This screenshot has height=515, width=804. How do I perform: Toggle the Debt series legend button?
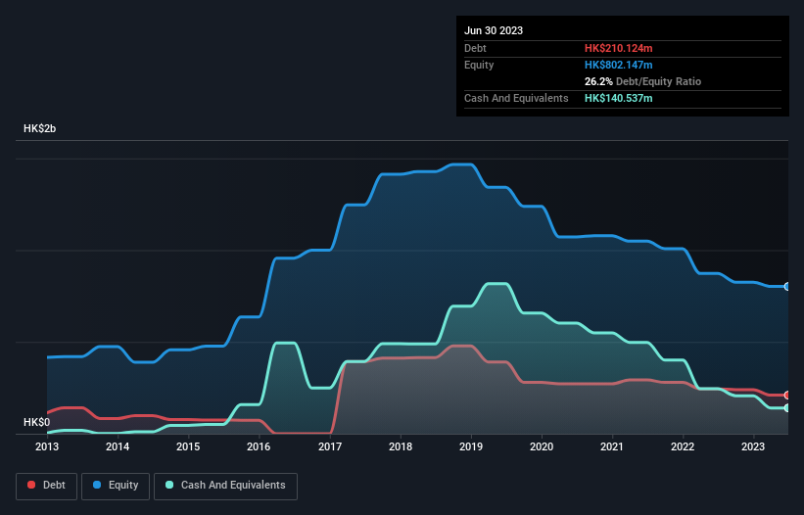pyautogui.click(x=47, y=486)
